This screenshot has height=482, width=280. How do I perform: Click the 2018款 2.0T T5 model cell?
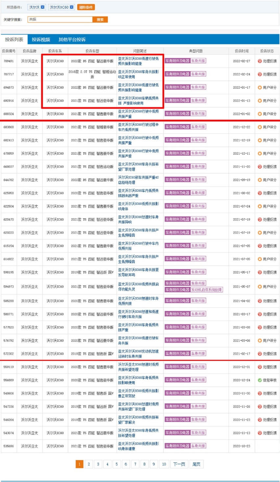92,74
